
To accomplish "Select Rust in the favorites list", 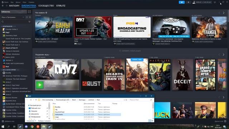I will (x=7, y=67).
